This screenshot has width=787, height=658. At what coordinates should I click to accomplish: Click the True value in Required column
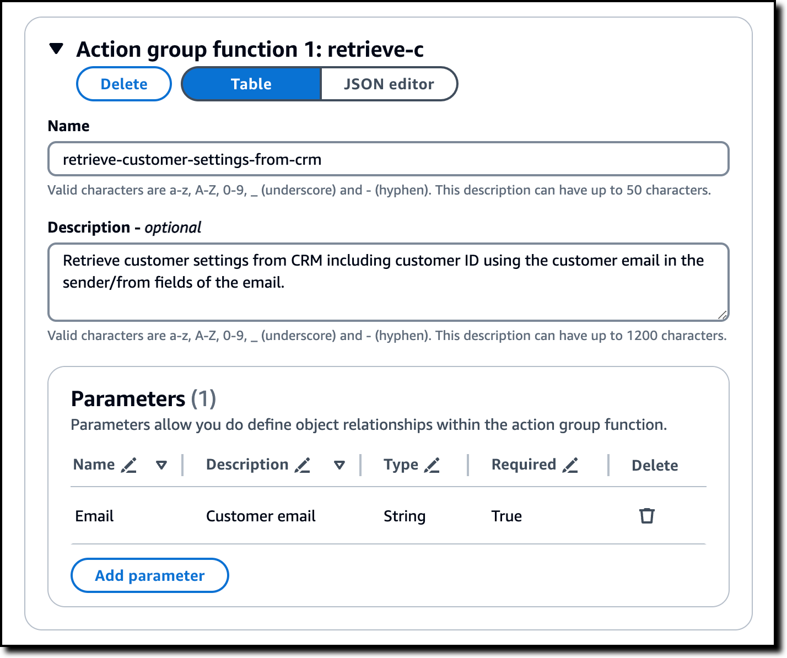click(506, 516)
